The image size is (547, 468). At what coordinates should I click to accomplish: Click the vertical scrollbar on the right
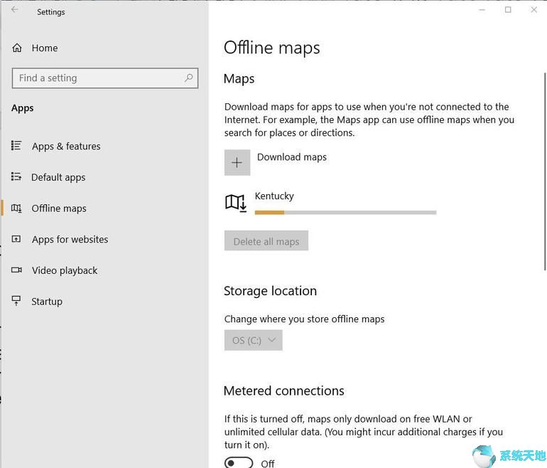tap(545, 171)
